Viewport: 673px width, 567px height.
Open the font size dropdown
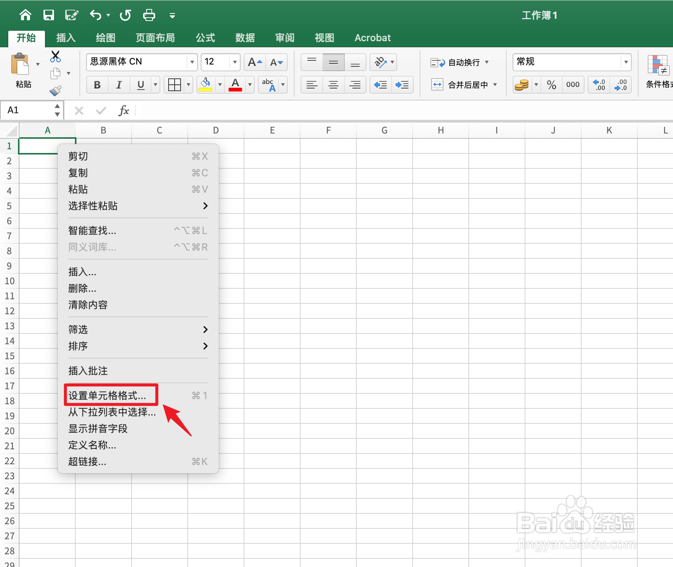(235, 62)
